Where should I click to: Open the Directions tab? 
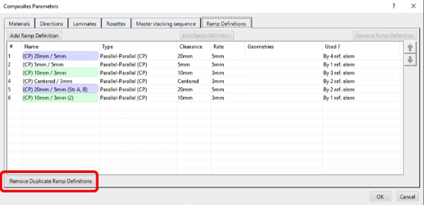tap(51, 24)
